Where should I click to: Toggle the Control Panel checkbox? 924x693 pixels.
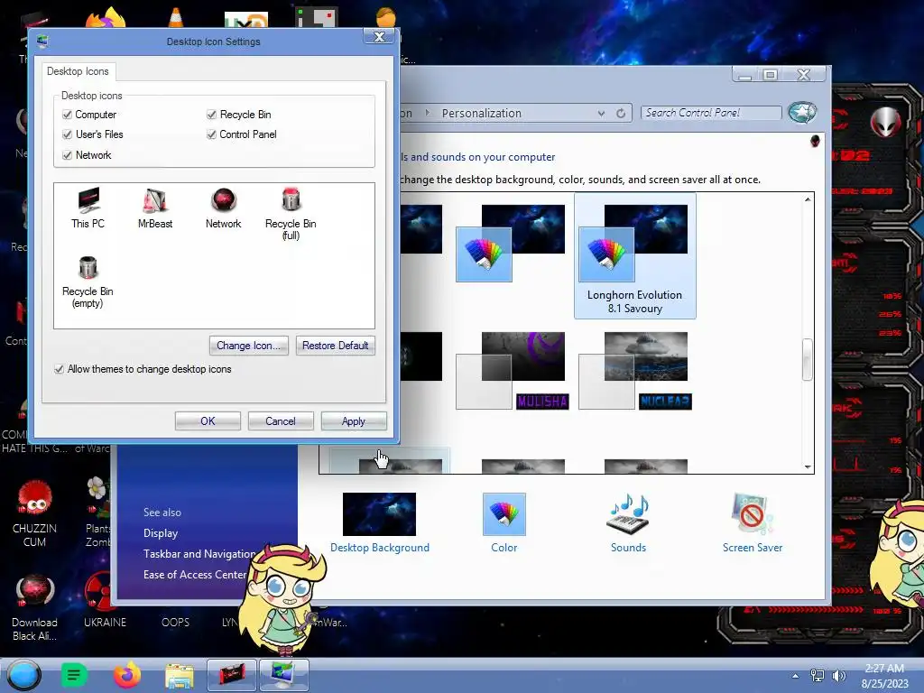pyautogui.click(x=211, y=134)
